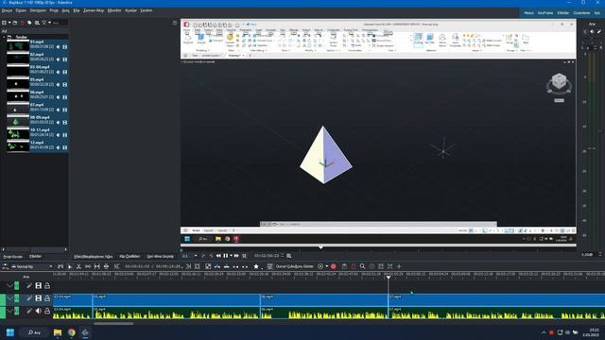Click the fast forward button in monitor
This screenshot has width=605, height=340.
[x=236, y=256]
